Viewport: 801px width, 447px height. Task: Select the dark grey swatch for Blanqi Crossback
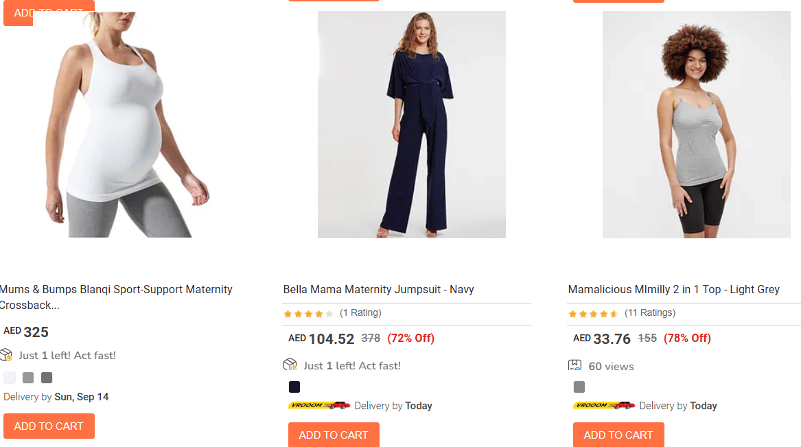pyautogui.click(x=47, y=378)
